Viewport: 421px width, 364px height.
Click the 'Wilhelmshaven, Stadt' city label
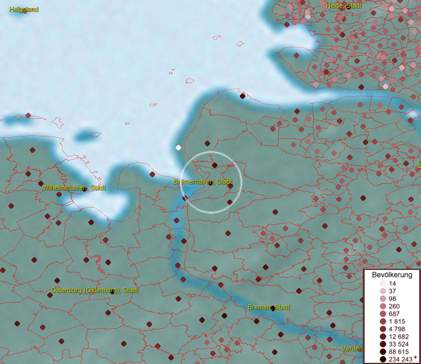coord(74,187)
